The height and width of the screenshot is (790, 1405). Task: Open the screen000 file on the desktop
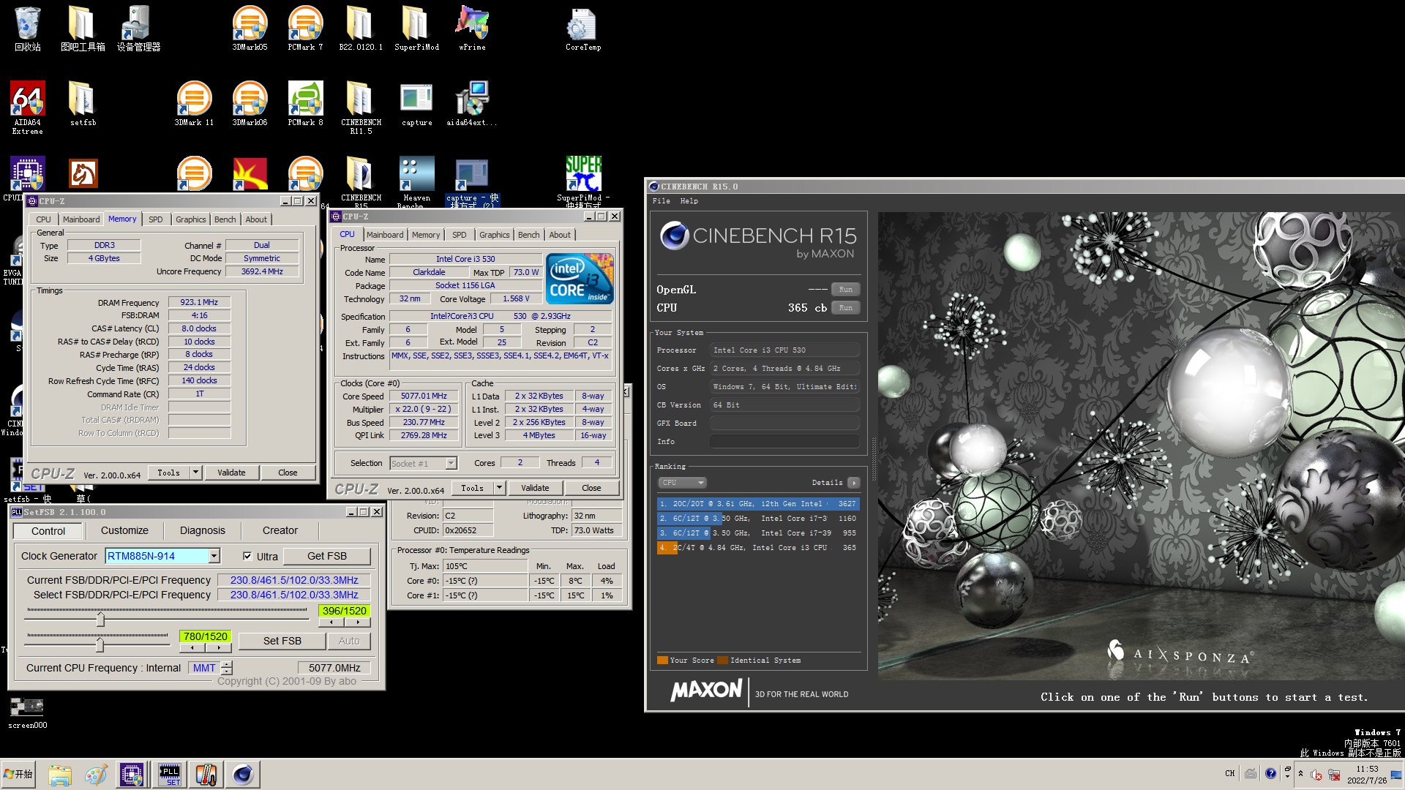(x=27, y=713)
